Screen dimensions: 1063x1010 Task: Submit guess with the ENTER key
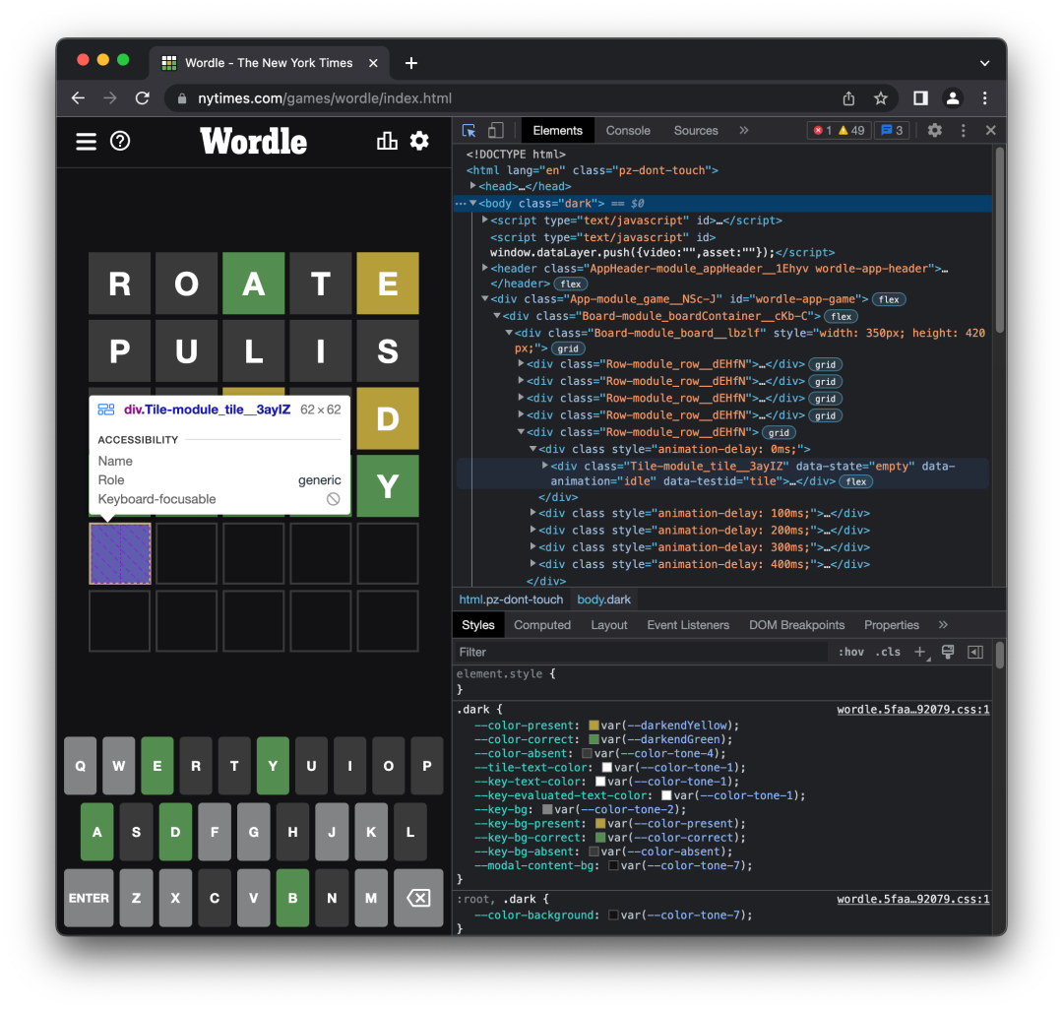click(x=89, y=898)
